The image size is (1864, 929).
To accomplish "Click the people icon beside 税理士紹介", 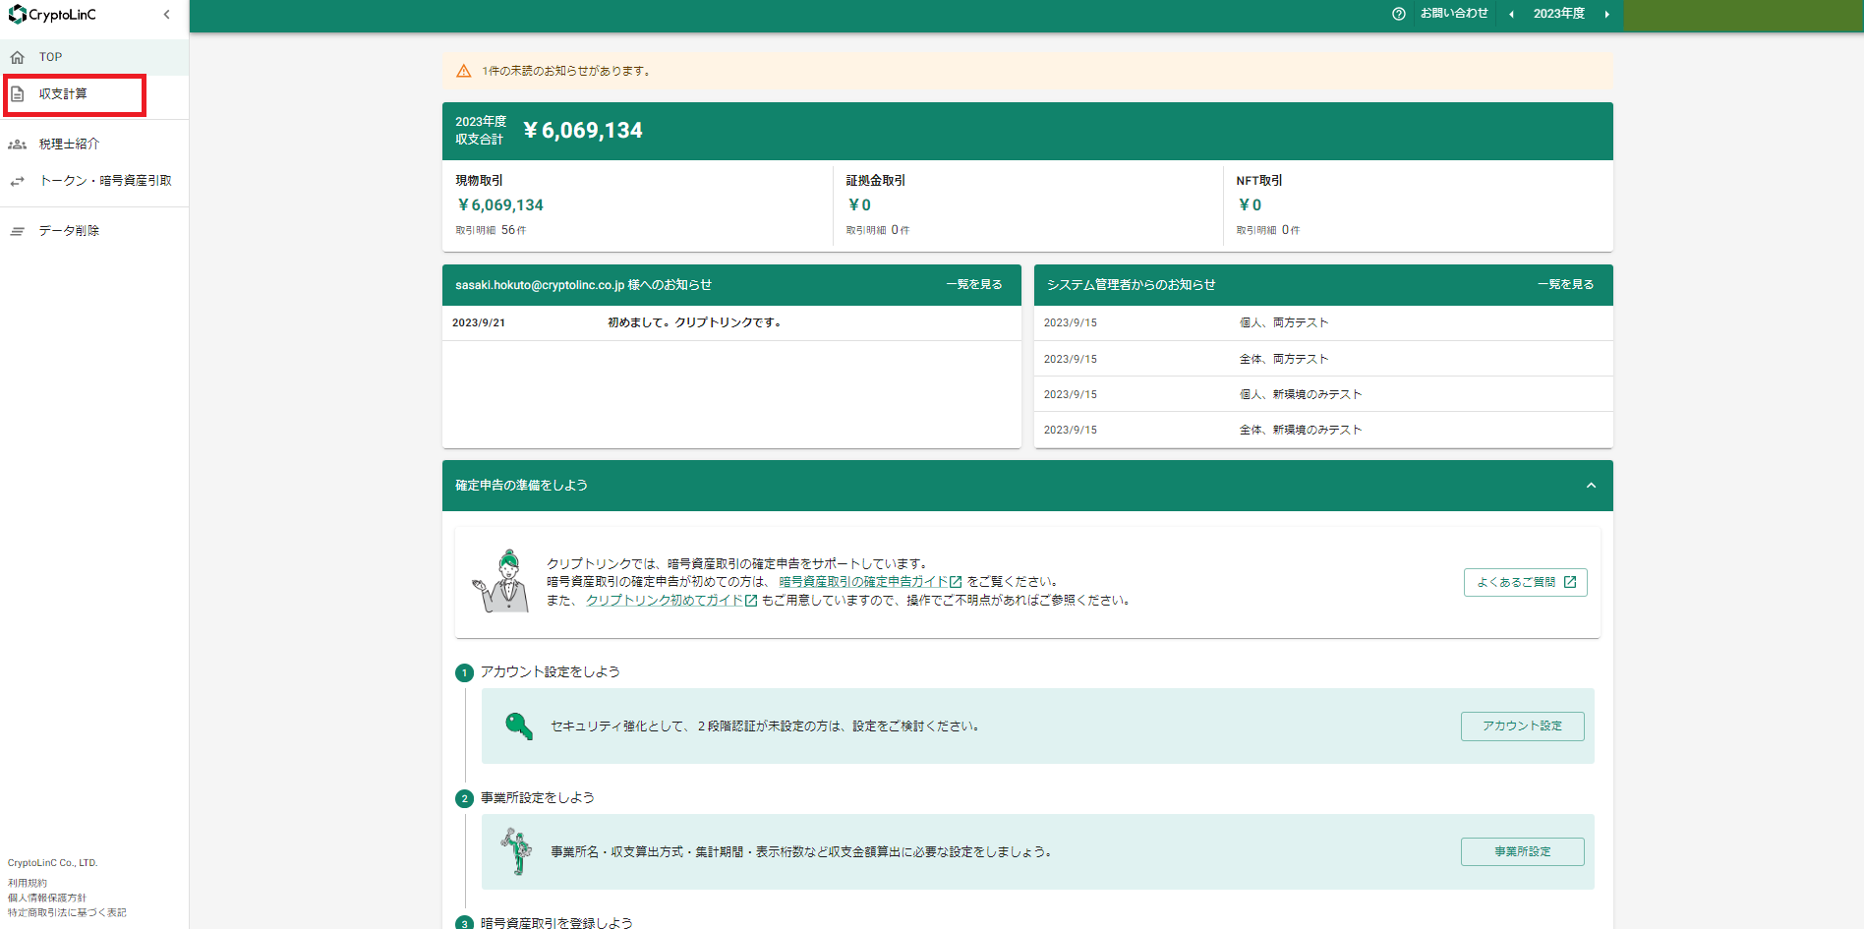I will (x=18, y=145).
